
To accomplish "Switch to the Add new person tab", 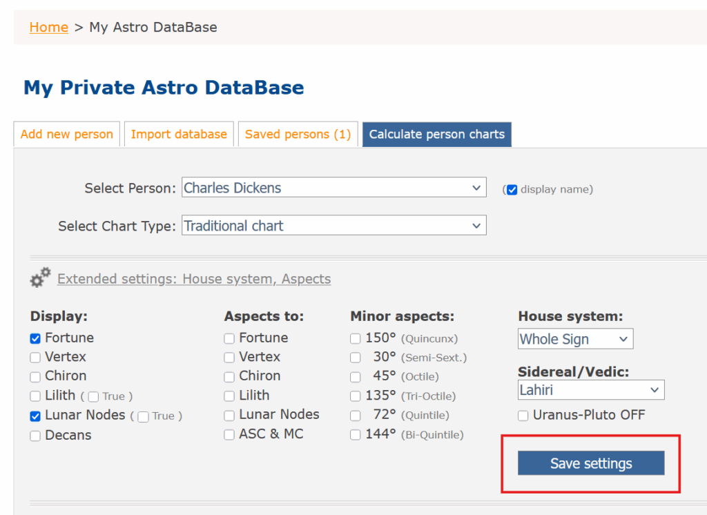I will (x=67, y=135).
